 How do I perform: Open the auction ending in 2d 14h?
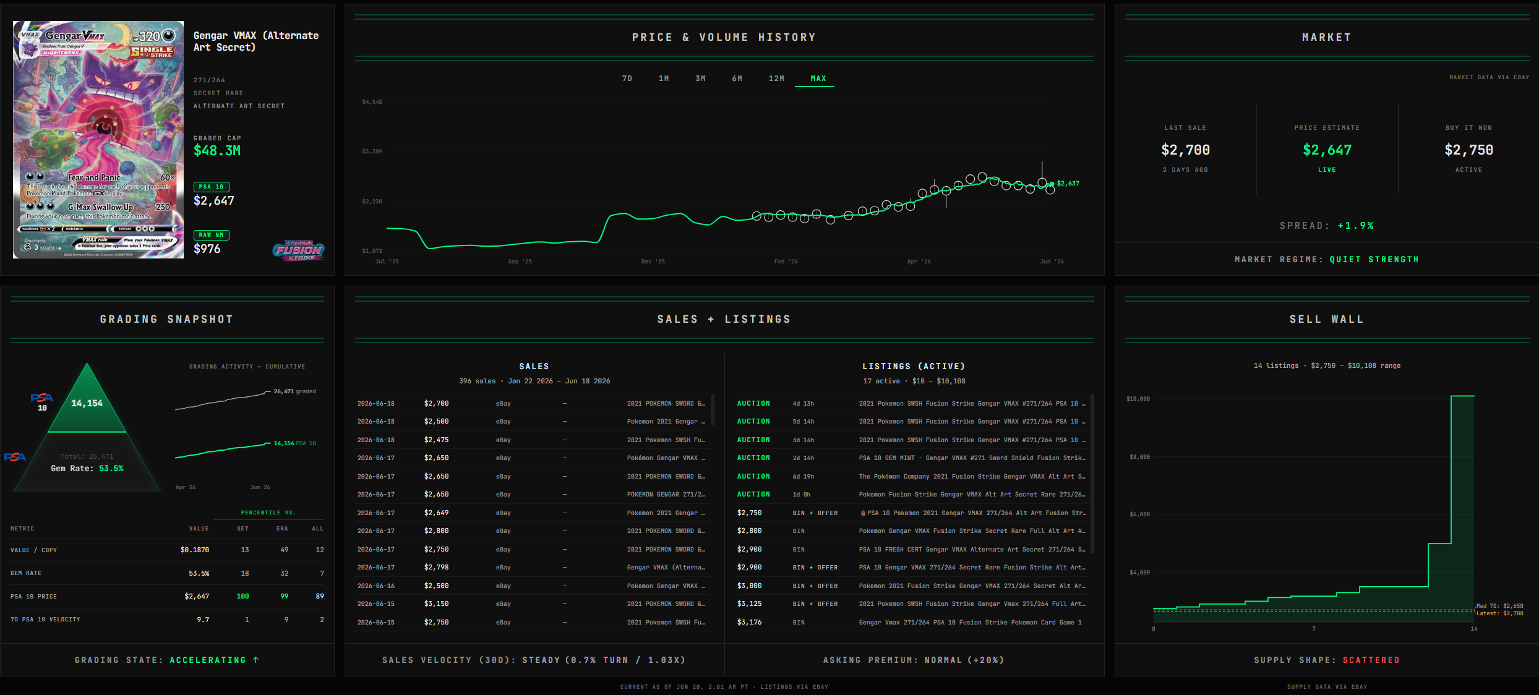[911, 458]
